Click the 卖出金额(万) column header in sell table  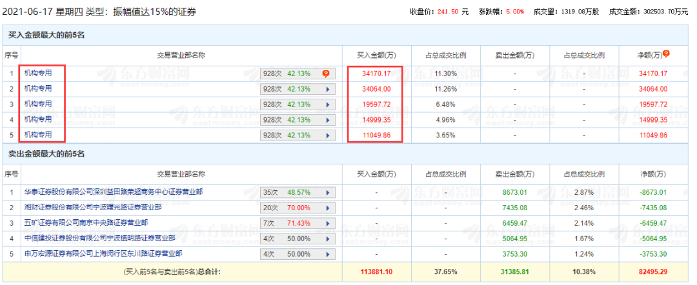tap(514, 173)
